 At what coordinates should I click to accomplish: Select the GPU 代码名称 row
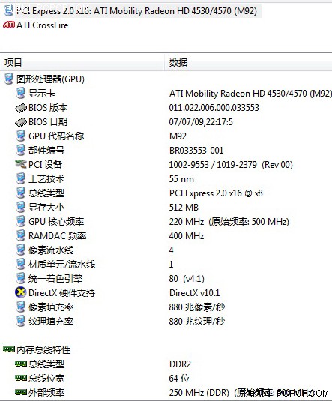[x=166, y=136]
